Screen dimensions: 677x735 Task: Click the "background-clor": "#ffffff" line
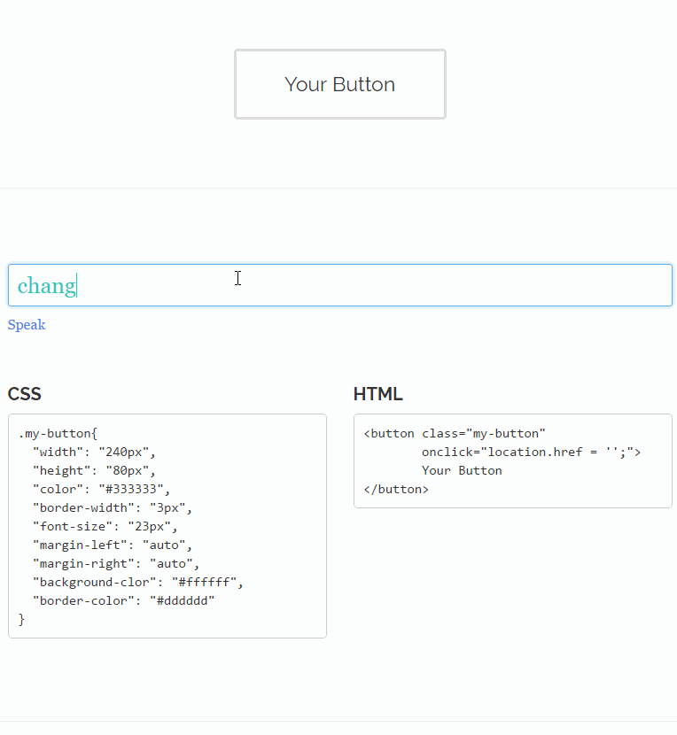pos(137,582)
